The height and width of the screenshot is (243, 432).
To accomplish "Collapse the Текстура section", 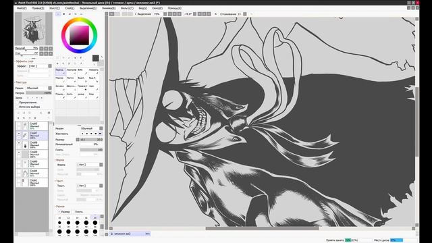I will (20, 82).
